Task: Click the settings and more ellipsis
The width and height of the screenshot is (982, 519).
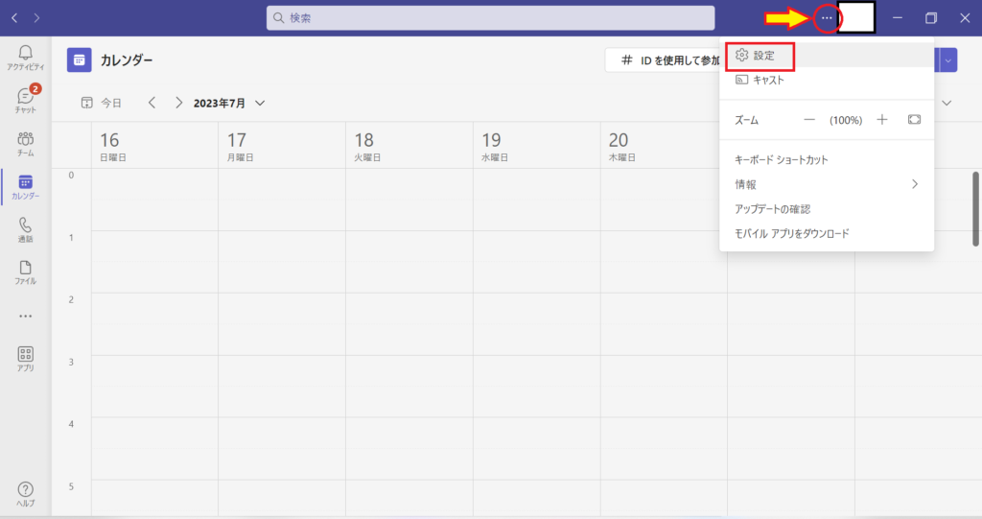Action: (x=827, y=17)
